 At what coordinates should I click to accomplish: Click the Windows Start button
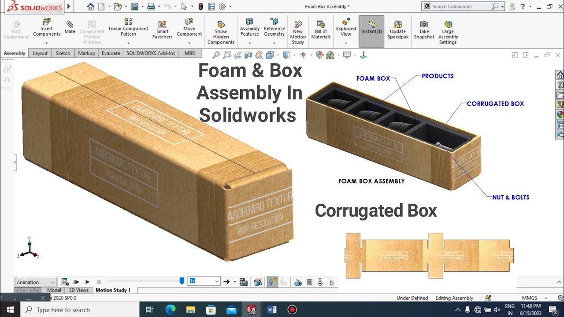(10, 310)
